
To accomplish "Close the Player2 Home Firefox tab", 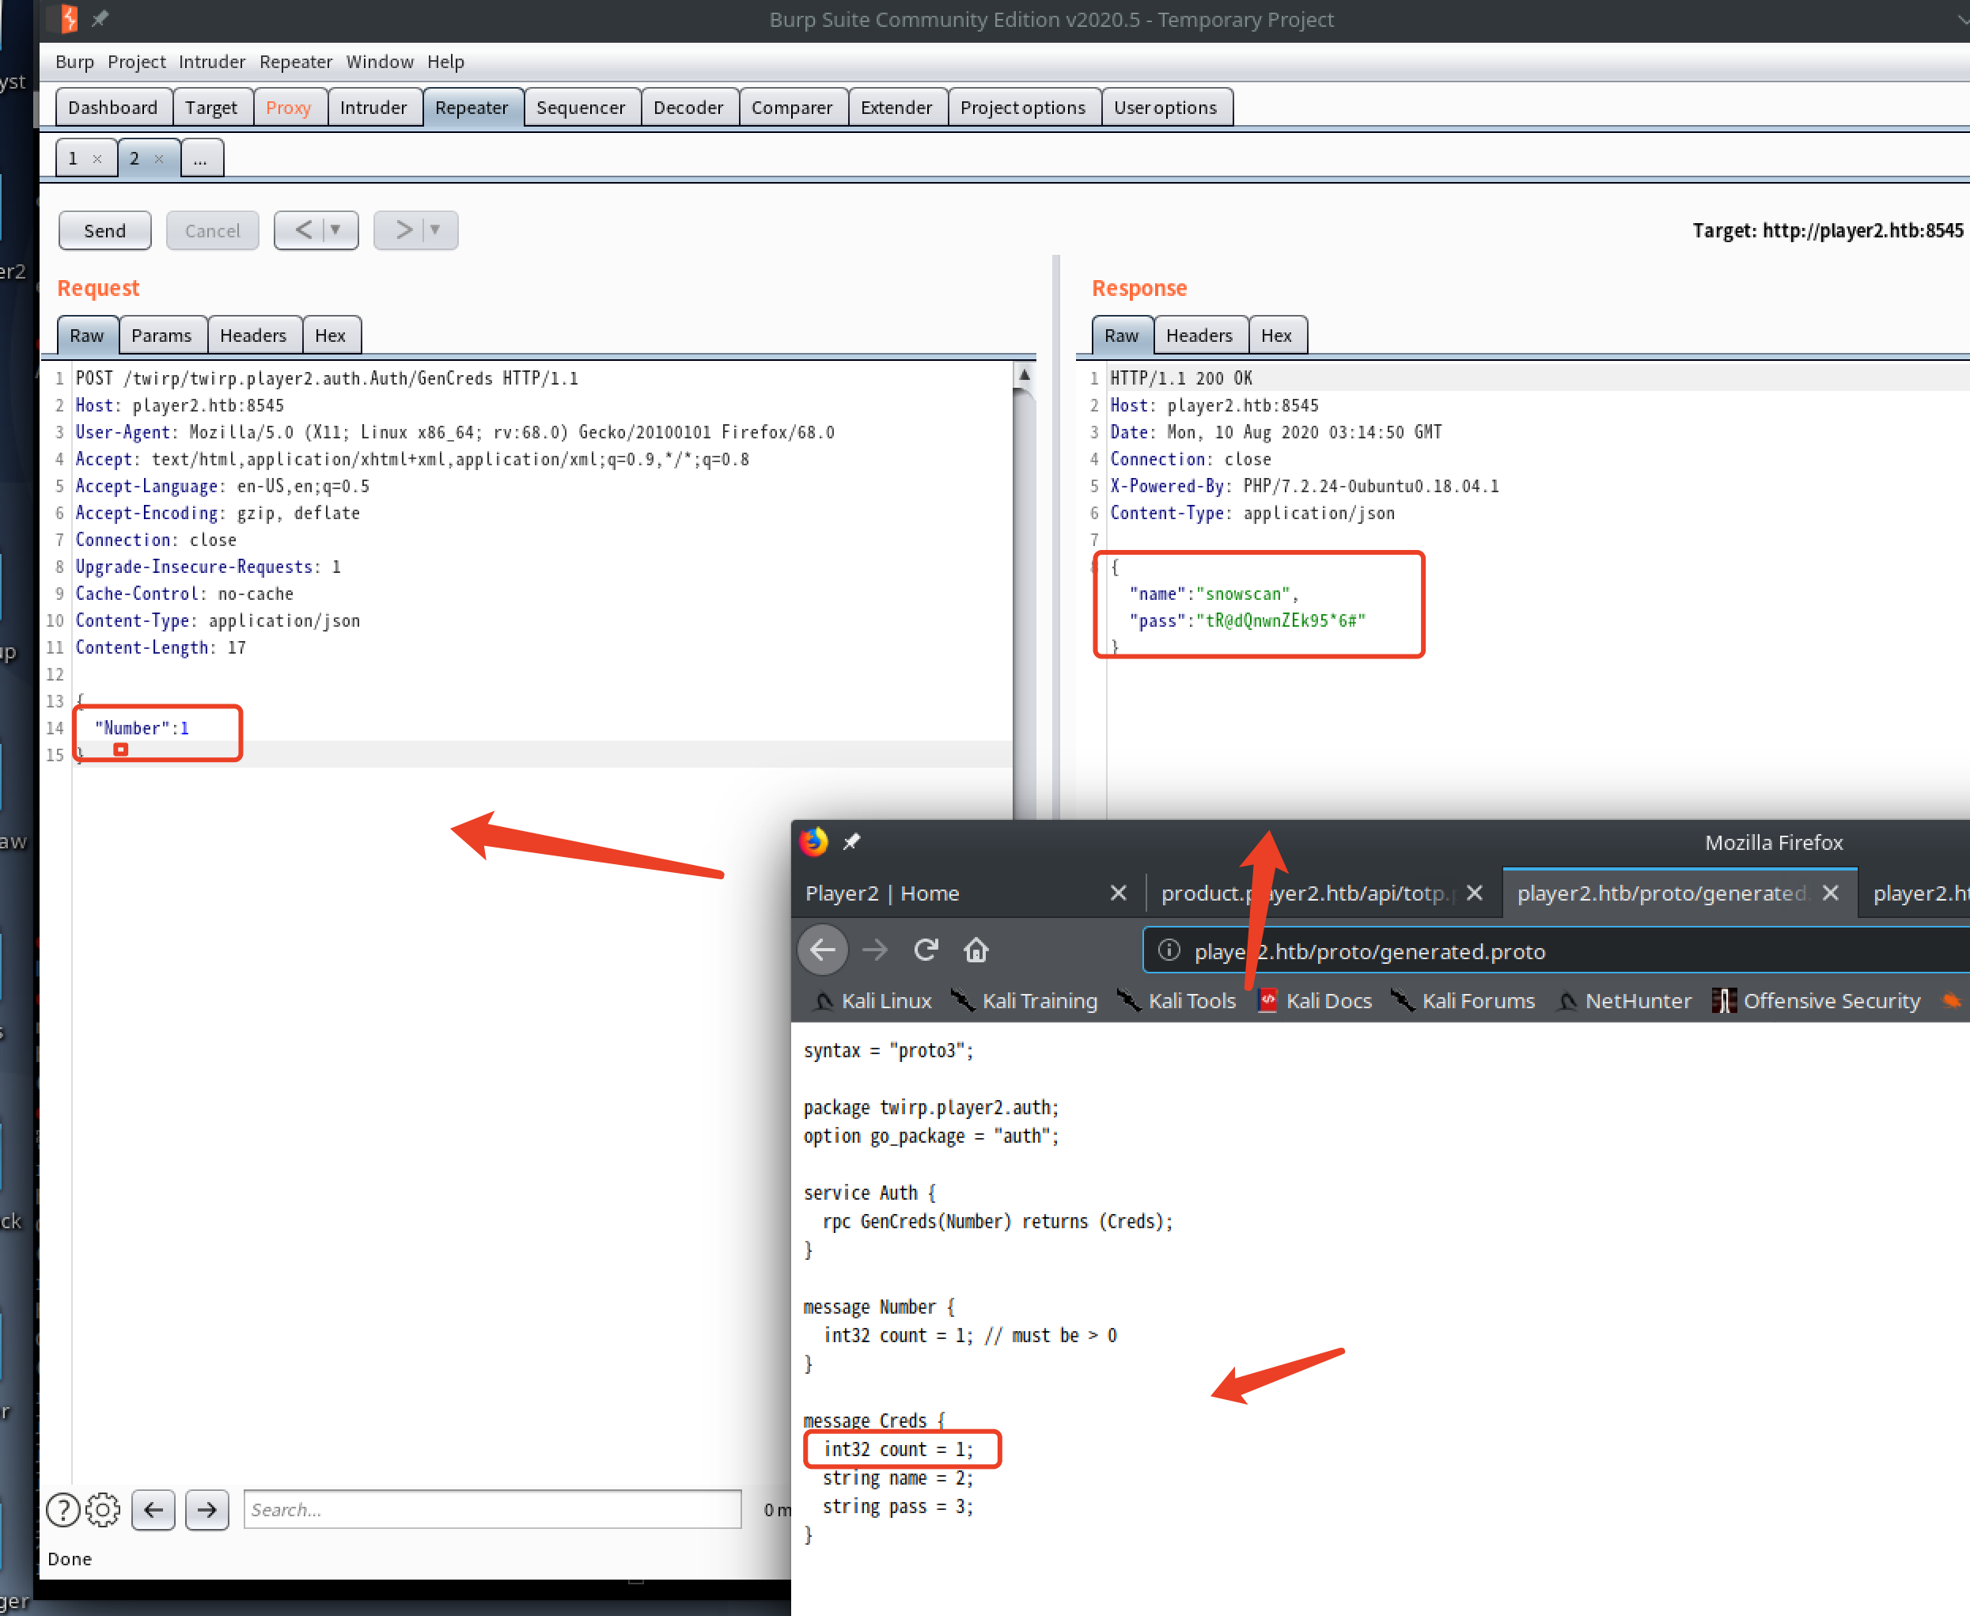I will pos(1119,893).
